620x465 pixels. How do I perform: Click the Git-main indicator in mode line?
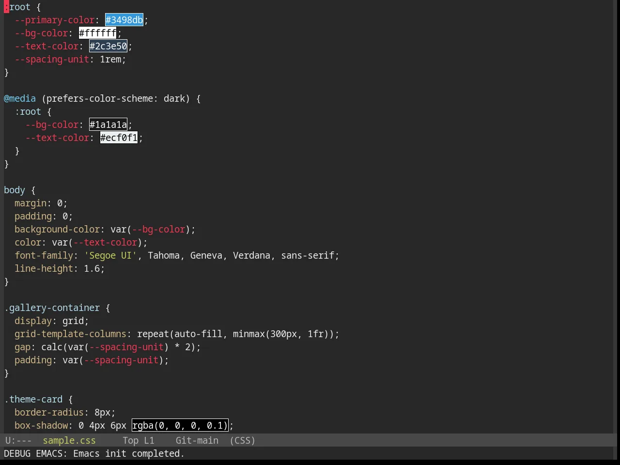click(197, 440)
